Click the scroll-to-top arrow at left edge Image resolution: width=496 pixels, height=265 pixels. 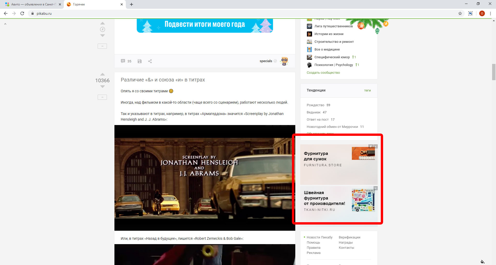(5, 24)
